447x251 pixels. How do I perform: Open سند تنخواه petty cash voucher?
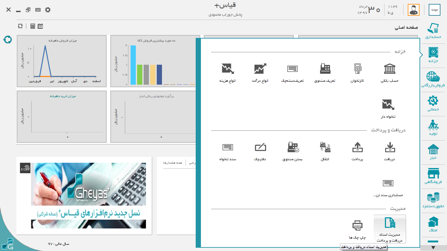228,151
